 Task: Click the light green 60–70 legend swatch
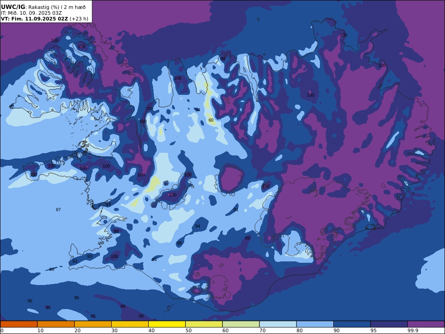click(241, 324)
